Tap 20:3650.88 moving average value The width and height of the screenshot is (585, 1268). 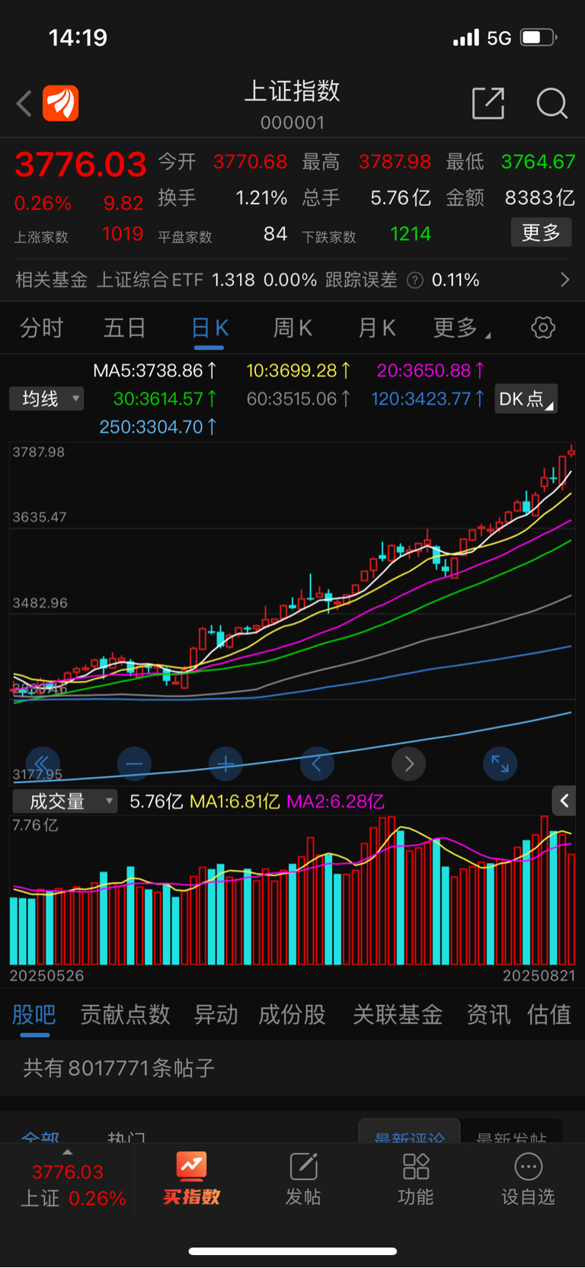[x=431, y=371]
